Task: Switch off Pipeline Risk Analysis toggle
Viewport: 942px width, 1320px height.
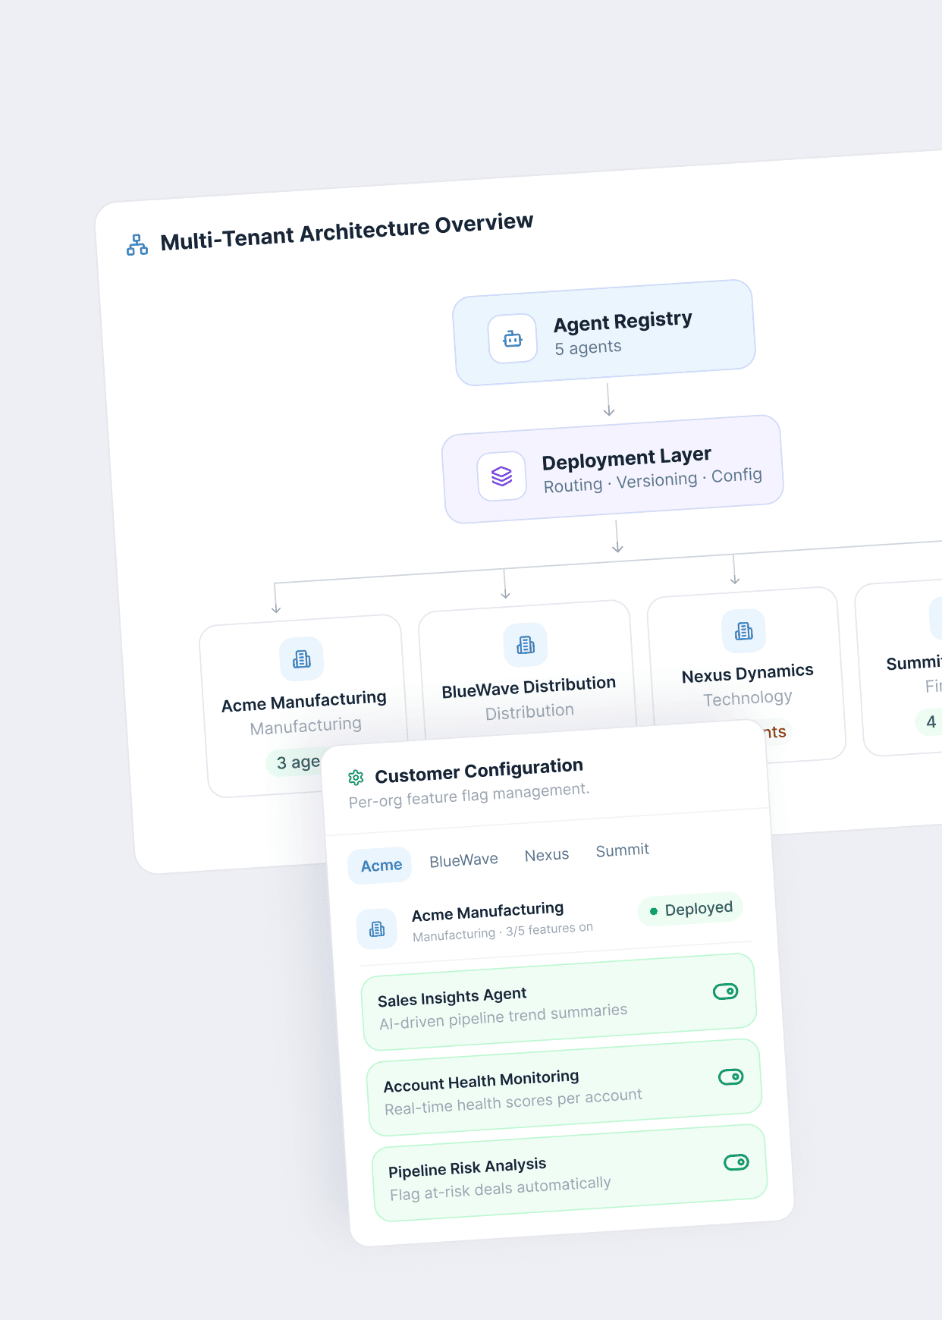Action: tap(736, 1163)
